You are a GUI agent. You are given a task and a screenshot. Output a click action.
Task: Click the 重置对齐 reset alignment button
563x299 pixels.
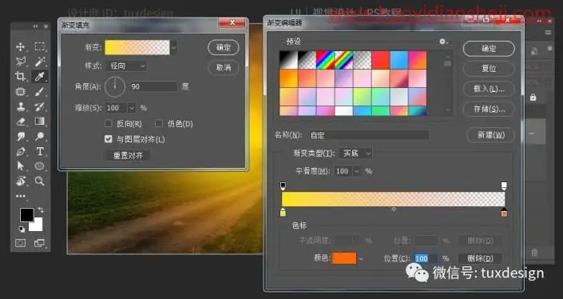tap(128, 155)
